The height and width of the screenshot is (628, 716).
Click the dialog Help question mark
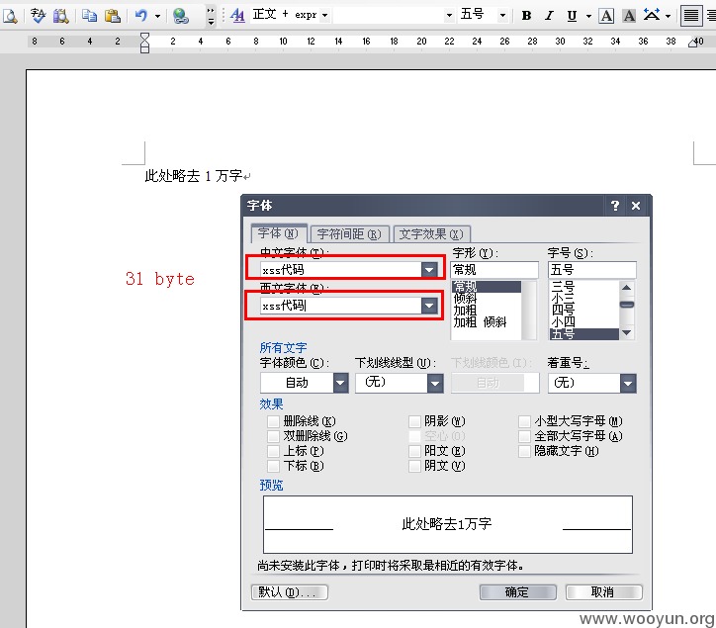click(615, 206)
